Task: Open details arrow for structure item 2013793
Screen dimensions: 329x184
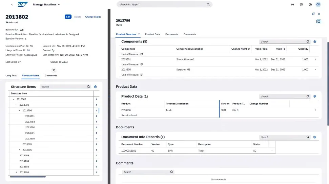Action: 97,122
